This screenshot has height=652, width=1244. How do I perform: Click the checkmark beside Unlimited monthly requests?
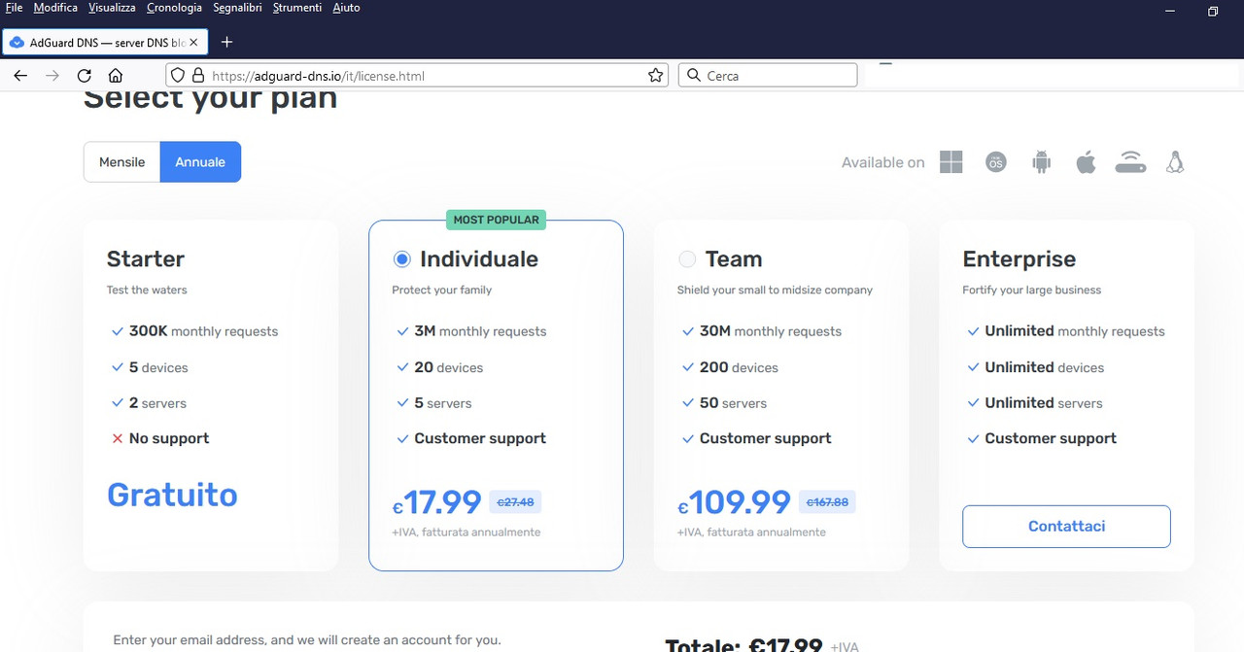pos(973,331)
